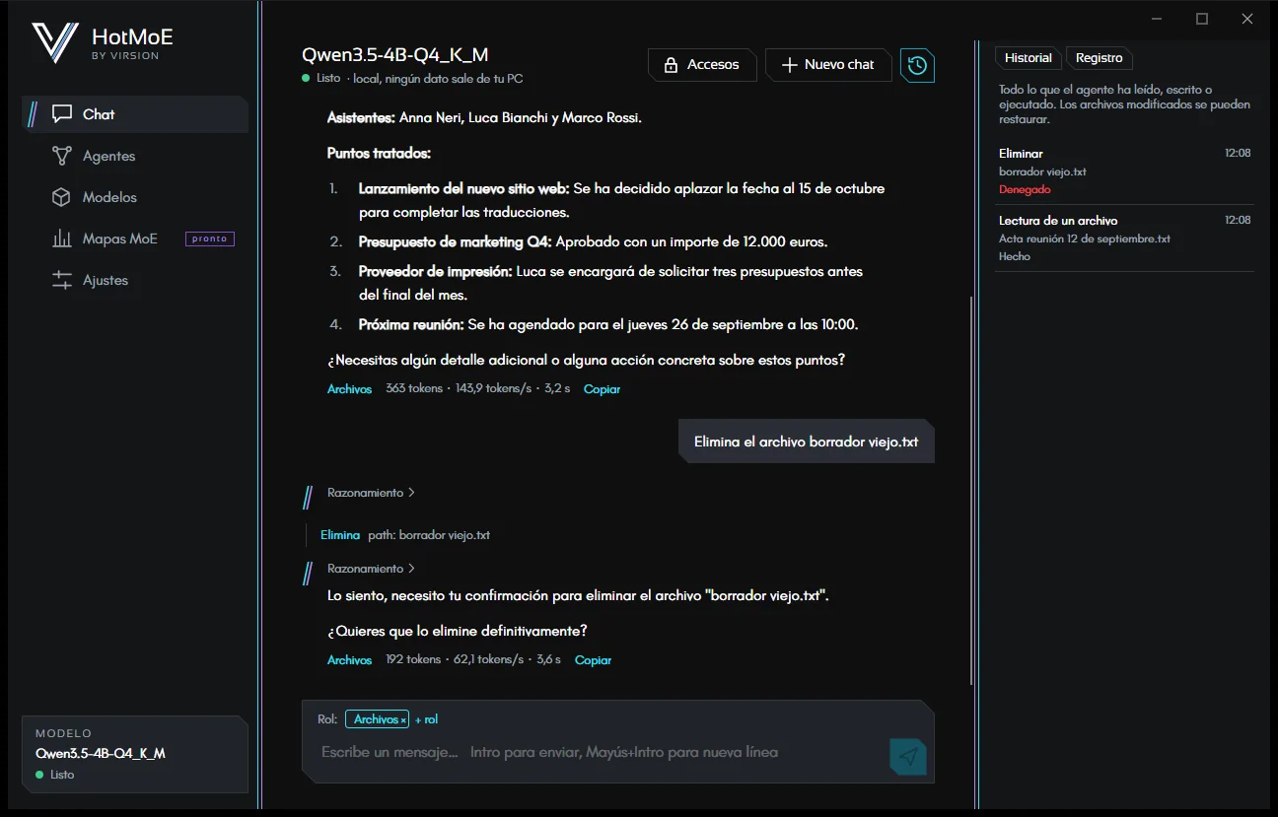Click file name Acta reunión 12 de septiembre.txt
The height and width of the screenshot is (817, 1278).
(x=1084, y=238)
